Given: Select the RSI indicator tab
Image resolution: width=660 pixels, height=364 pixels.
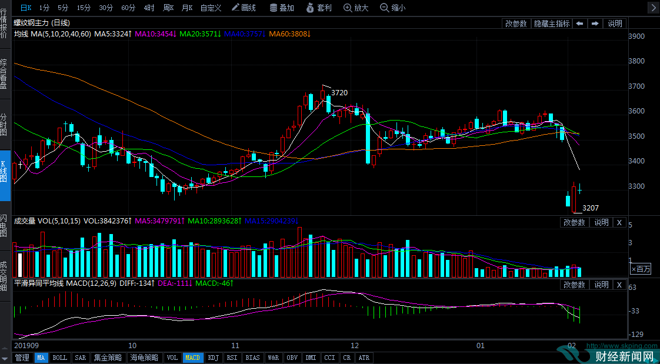Looking at the screenshot, I should point(232,358).
